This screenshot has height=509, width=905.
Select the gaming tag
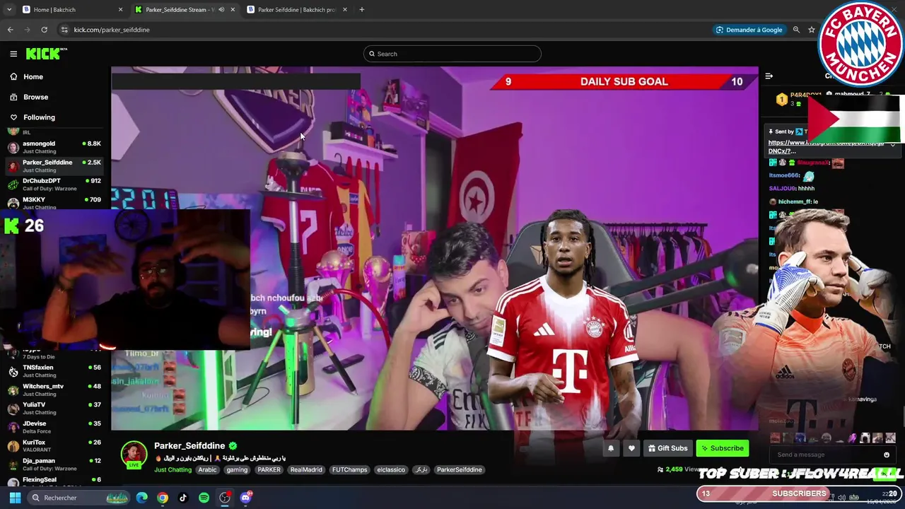click(237, 469)
